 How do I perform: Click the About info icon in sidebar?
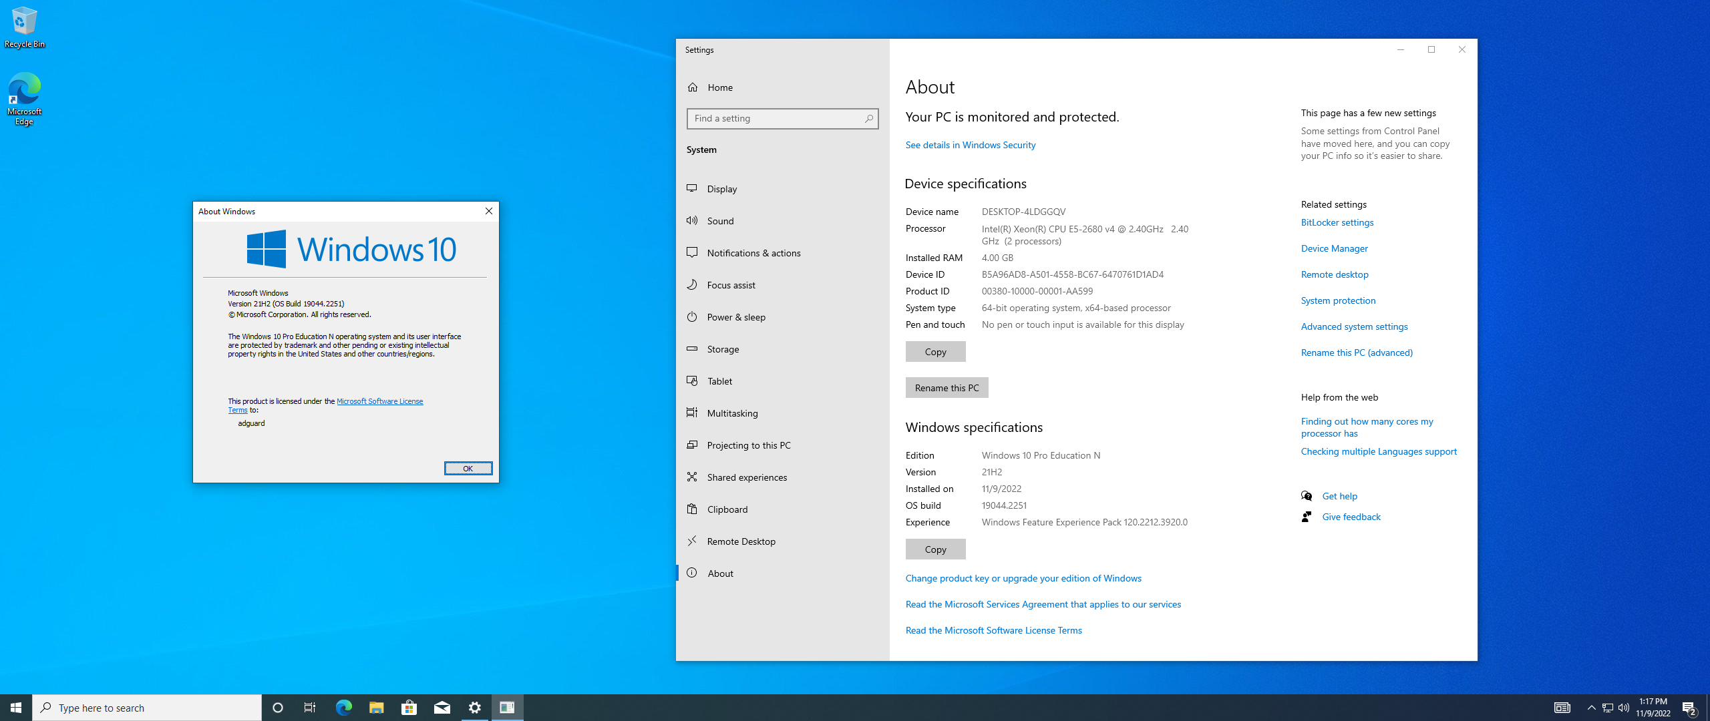[x=692, y=573]
